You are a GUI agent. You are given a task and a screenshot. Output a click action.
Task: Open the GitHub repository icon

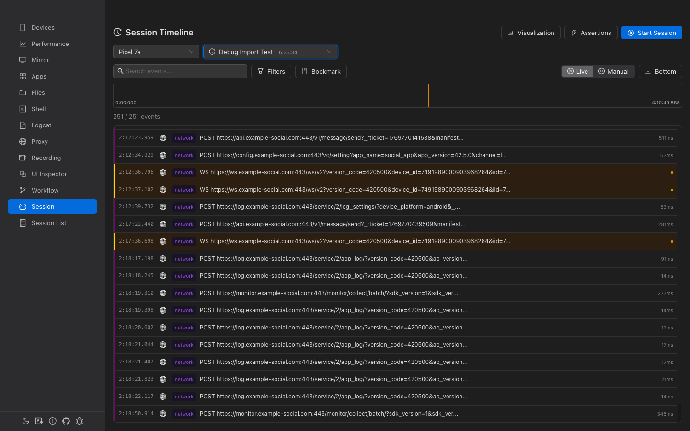pos(66,421)
